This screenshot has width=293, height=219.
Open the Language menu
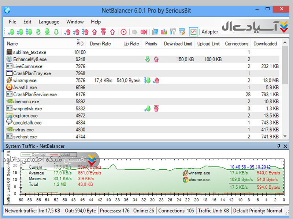[49, 22]
